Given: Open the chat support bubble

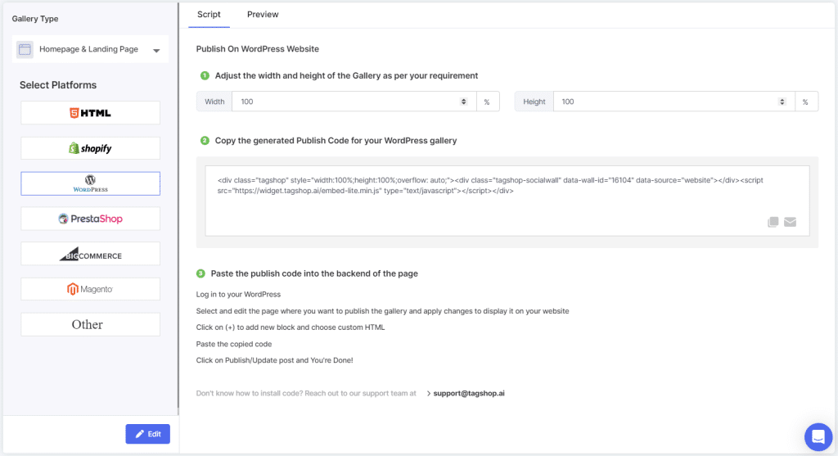Looking at the screenshot, I should pos(818,436).
